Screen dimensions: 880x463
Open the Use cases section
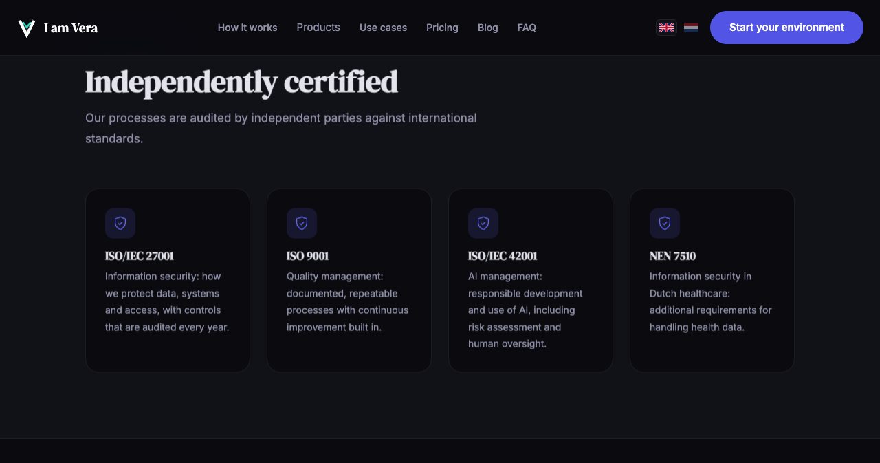[x=383, y=28]
